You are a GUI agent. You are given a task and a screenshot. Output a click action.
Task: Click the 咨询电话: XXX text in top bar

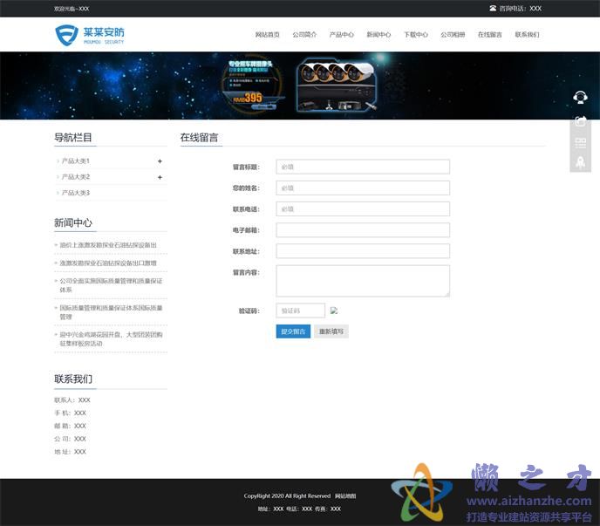click(521, 9)
